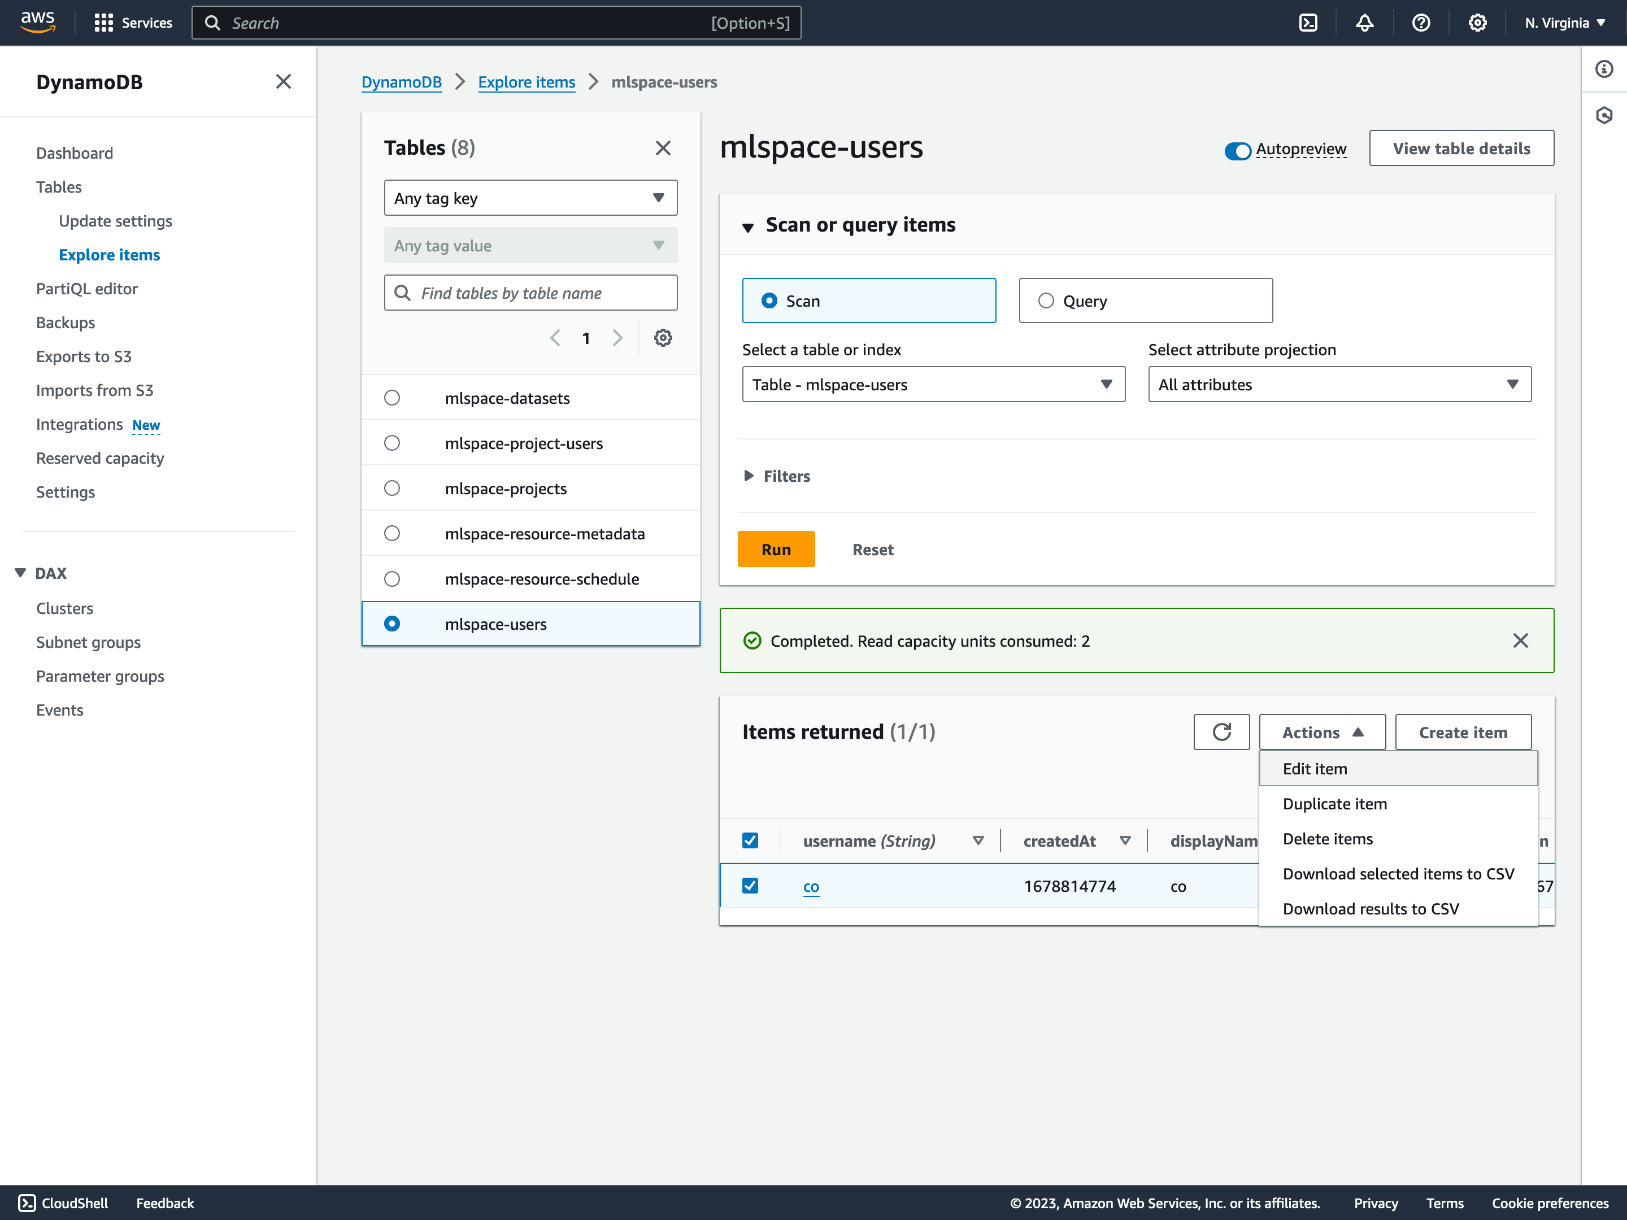Open sidebar Dashboard link
Viewport: 1627px width, 1220px height.
click(75, 153)
